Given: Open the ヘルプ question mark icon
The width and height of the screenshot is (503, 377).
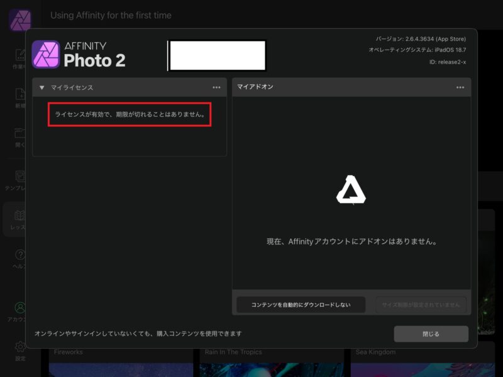Looking at the screenshot, I should [x=20, y=255].
